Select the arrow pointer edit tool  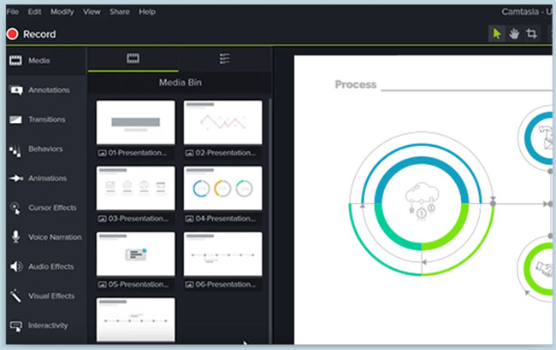[x=496, y=34]
